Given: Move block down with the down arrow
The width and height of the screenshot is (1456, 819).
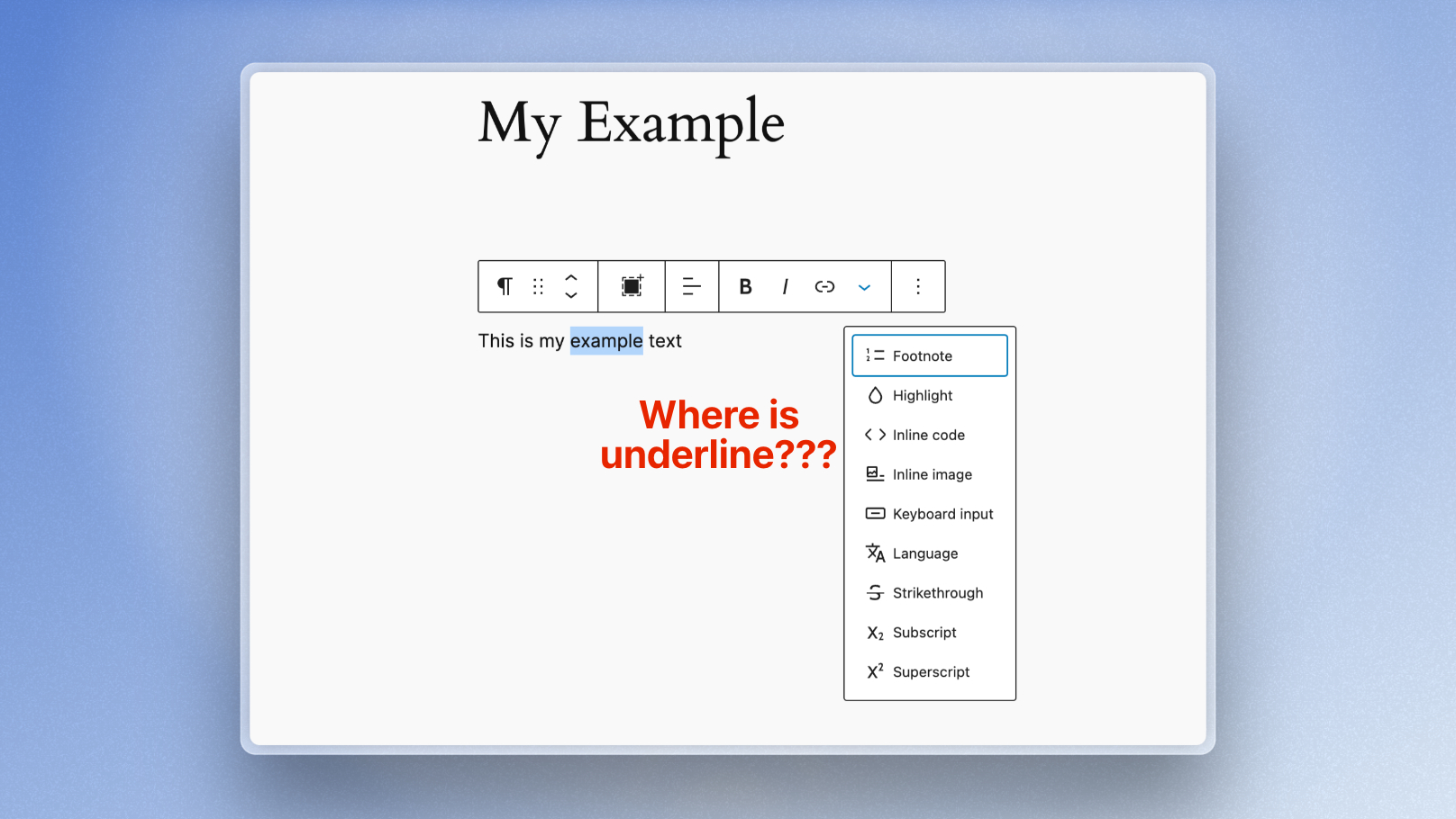Looking at the screenshot, I should tap(571, 296).
